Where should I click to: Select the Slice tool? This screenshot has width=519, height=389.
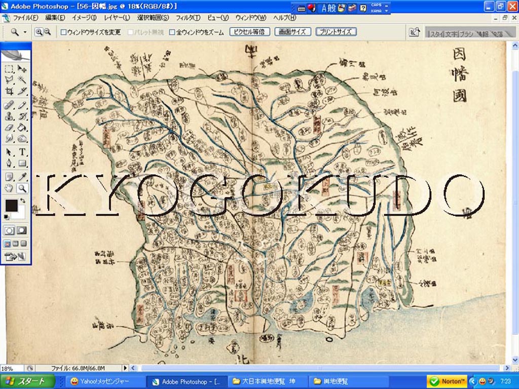click(22, 91)
